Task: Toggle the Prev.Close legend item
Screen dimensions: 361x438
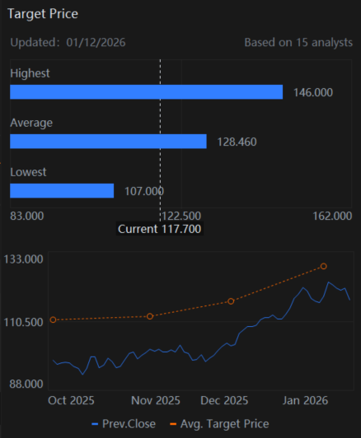Action: (124, 424)
